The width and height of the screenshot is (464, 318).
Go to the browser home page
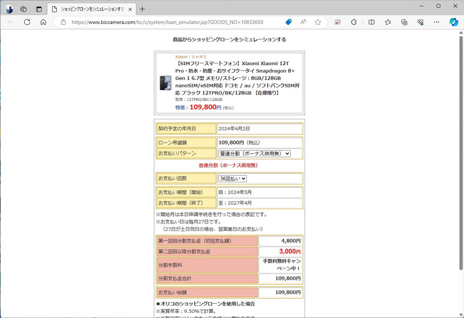pyautogui.click(x=43, y=22)
